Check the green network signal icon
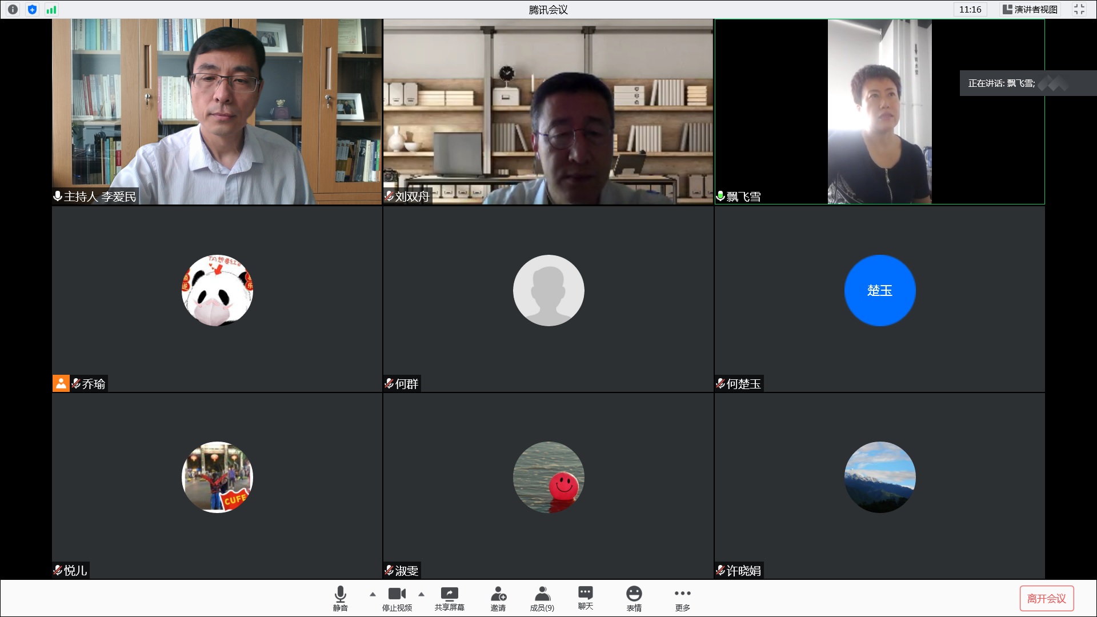This screenshot has height=617, width=1097. [51, 9]
